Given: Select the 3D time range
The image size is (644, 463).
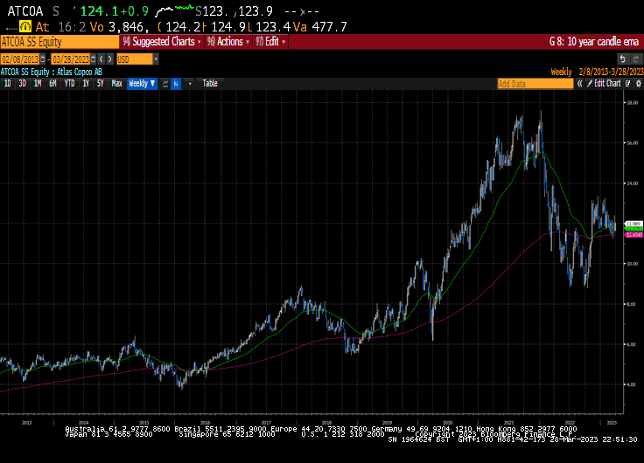Looking at the screenshot, I should coord(22,84).
